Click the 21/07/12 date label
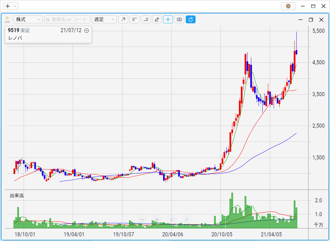Image resolution: width=330 pixels, height=242 pixels. click(x=71, y=30)
